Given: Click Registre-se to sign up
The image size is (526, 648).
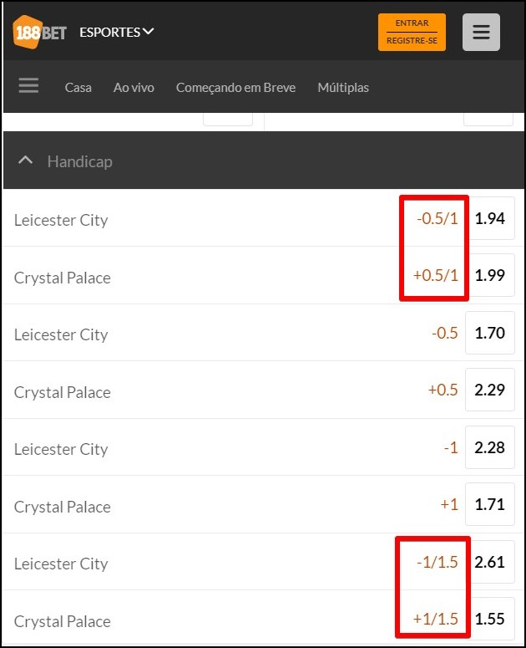Looking at the screenshot, I should tap(412, 41).
